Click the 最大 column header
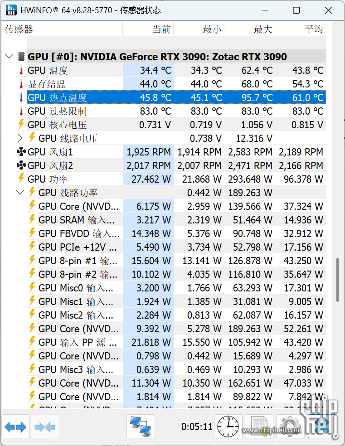This screenshot has width=345, height=446. tap(250, 29)
